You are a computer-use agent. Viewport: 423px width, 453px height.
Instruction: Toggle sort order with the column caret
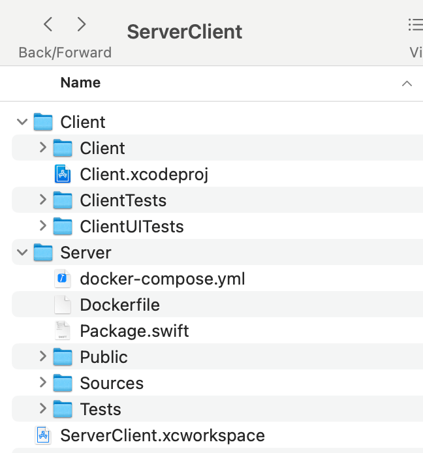coord(407,84)
